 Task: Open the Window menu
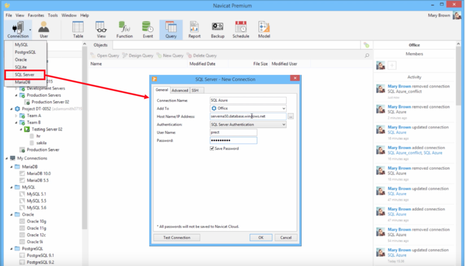tap(69, 15)
